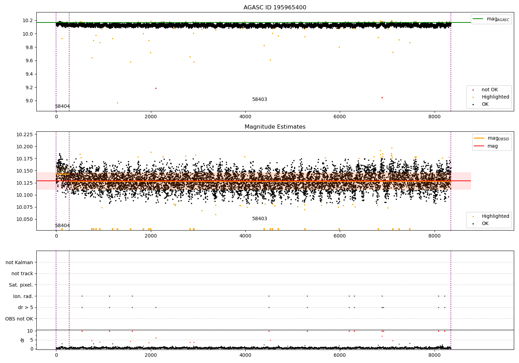Click the 9.6 y-axis tick in top plot
The height and width of the screenshot is (363, 519).
point(29,61)
